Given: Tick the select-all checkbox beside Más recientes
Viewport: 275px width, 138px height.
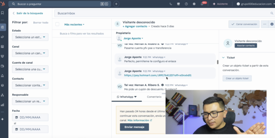Looking at the screenshot, I should tap(57, 24).
